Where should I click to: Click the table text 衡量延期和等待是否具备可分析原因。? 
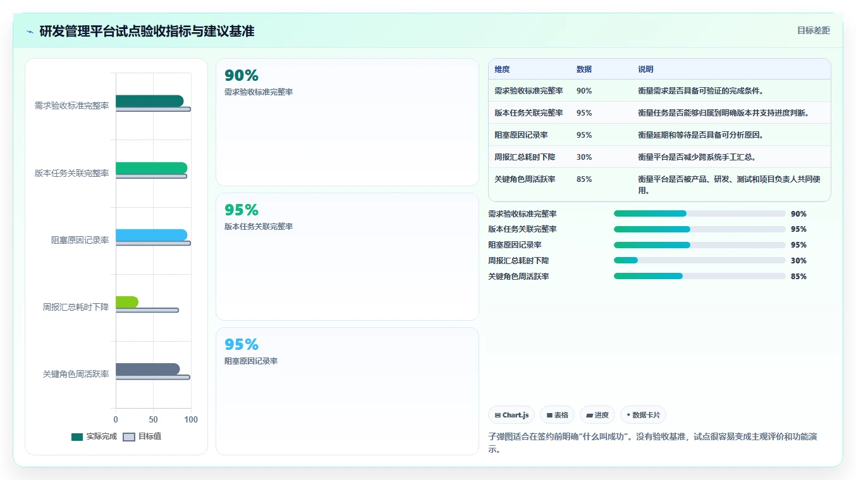pyautogui.click(x=701, y=135)
